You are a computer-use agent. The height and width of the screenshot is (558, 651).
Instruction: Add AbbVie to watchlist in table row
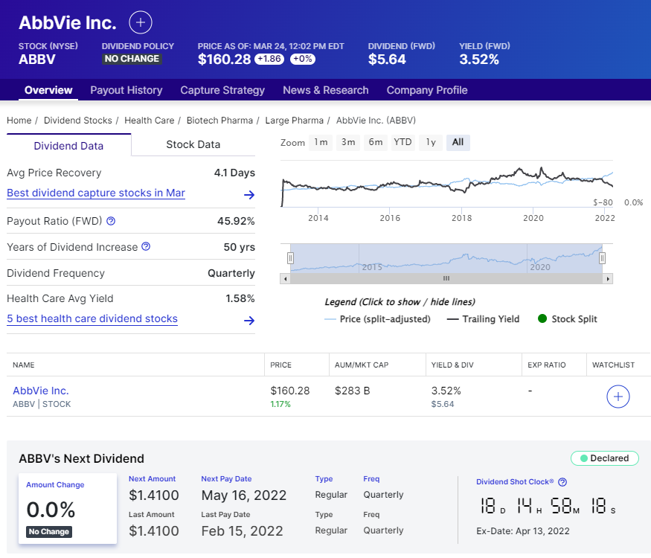click(x=618, y=397)
